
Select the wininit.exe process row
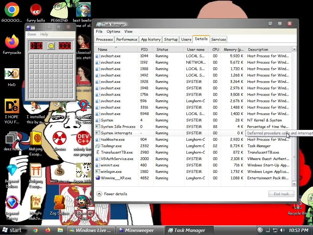(x=193, y=165)
